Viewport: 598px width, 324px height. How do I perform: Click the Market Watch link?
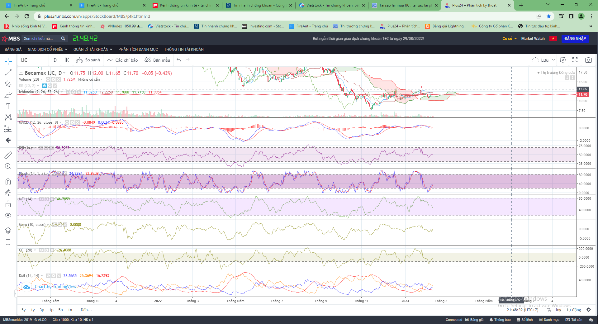[x=533, y=38]
